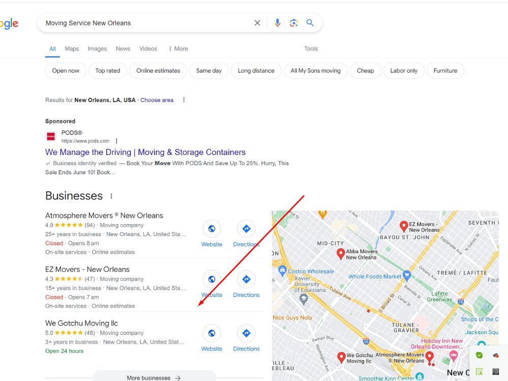This screenshot has height=381, width=508.
Task: Switch to the Images tab
Action: pyautogui.click(x=97, y=49)
